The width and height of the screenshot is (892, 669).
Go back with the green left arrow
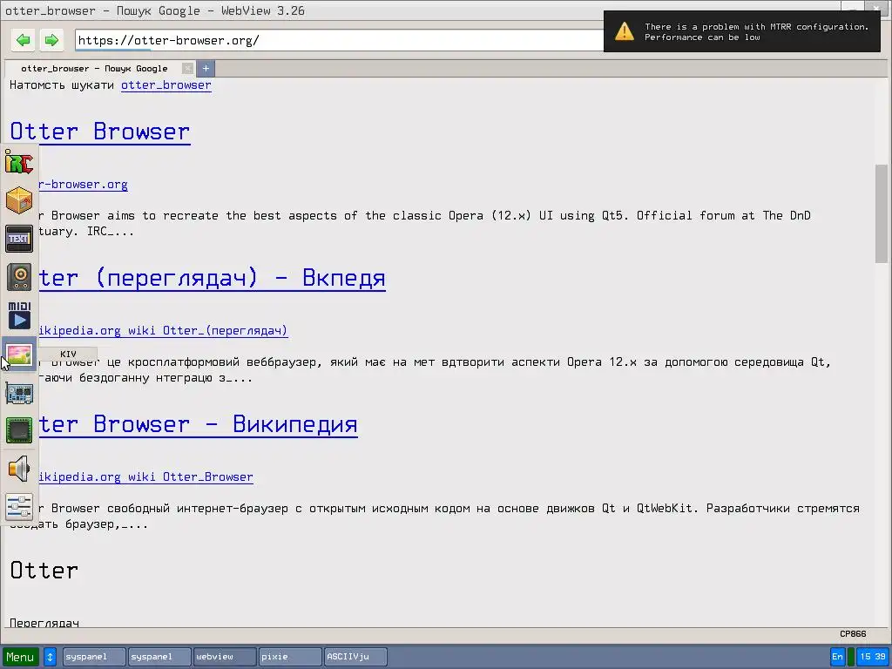pyautogui.click(x=24, y=40)
